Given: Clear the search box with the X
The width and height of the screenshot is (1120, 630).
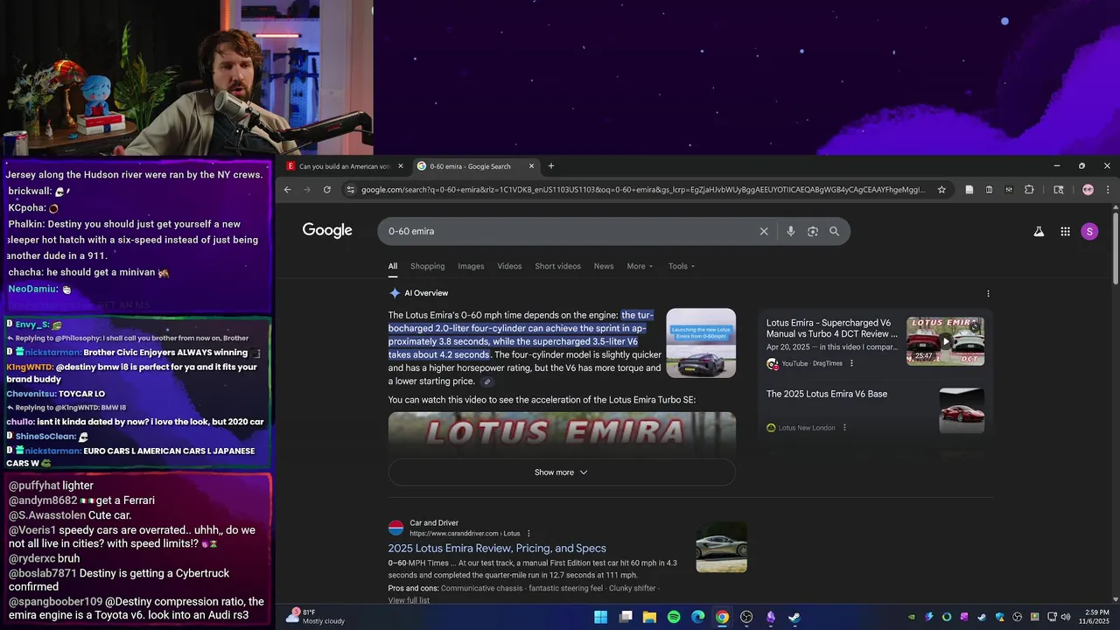Looking at the screenshot, I should coord(764,231).
